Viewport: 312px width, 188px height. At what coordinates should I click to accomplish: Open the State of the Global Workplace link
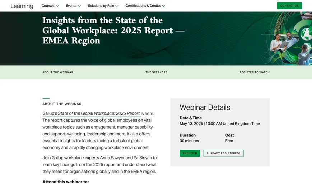point(99,114)
